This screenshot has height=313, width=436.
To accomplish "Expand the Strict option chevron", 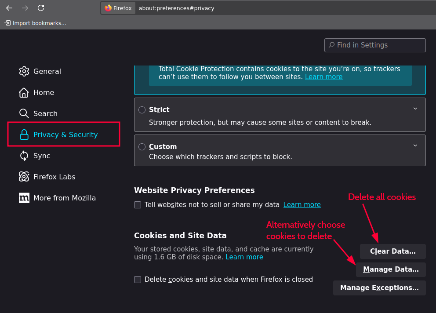I will pyautogui.click(x=415, y=109).
